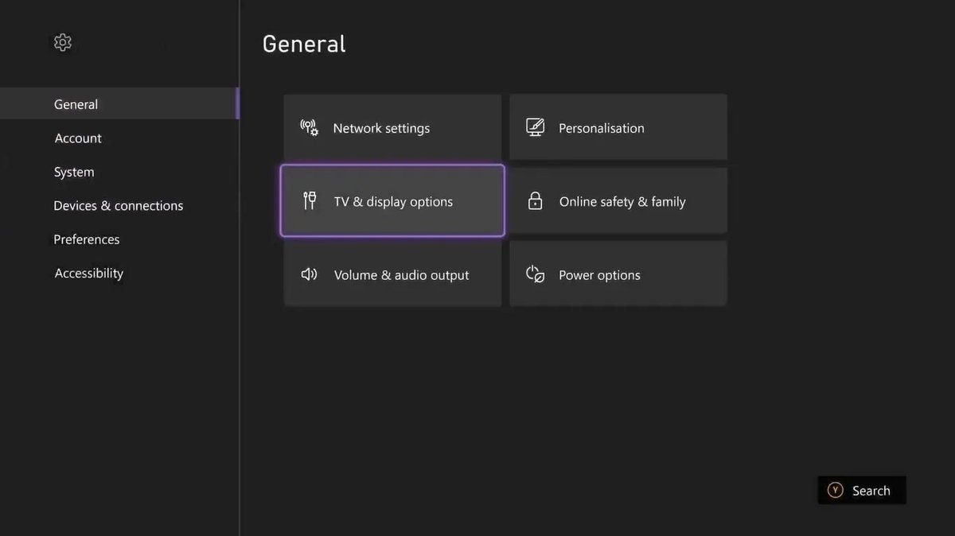Open the System settings section
Screen dimensions: 955x536
point(73,172)
